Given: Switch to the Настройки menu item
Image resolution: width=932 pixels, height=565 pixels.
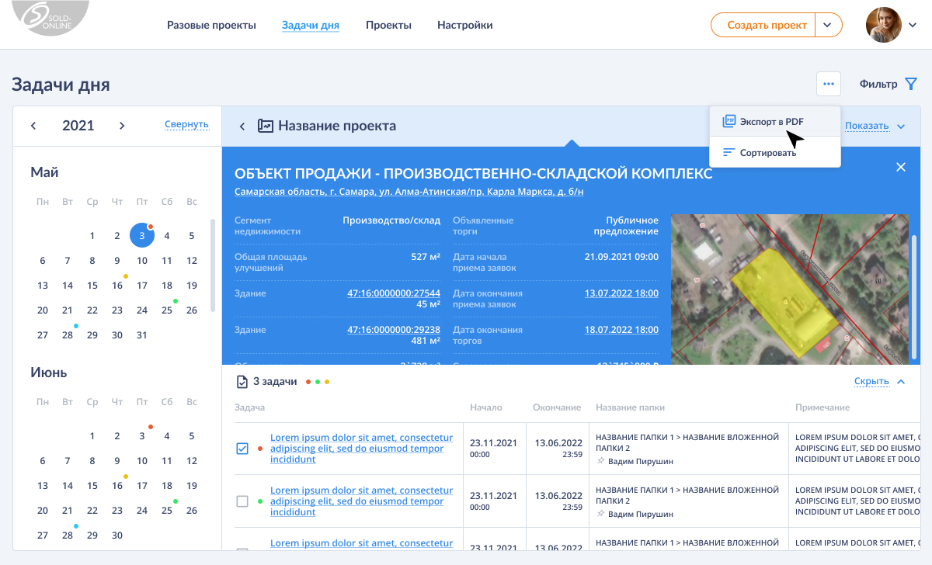Looking at the screenshot, I should point(464,24).
